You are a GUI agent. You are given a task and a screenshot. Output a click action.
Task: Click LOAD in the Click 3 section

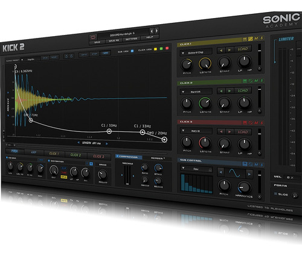click(243, 132)
